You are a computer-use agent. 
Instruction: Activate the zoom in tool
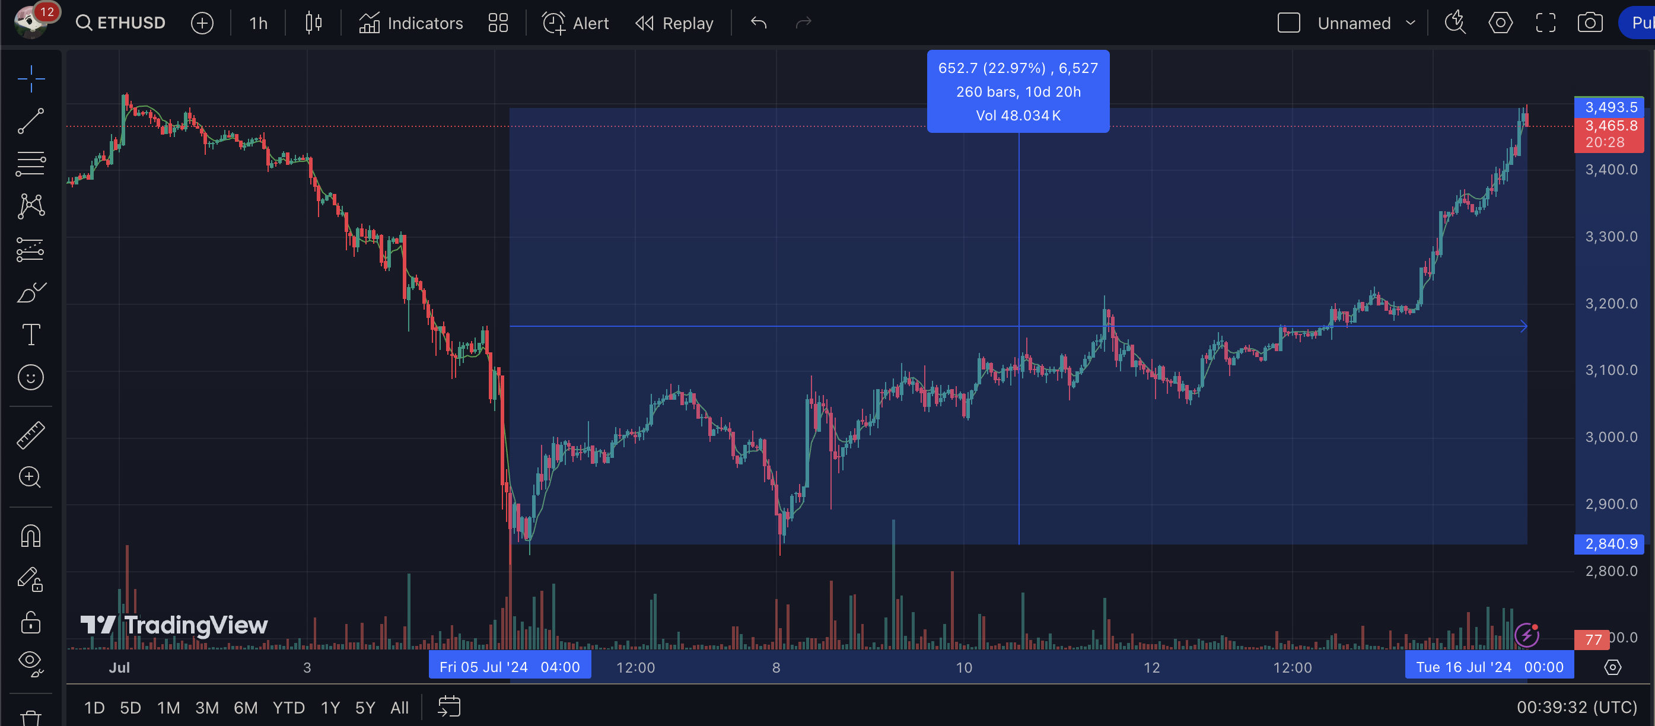pos(30,477)
